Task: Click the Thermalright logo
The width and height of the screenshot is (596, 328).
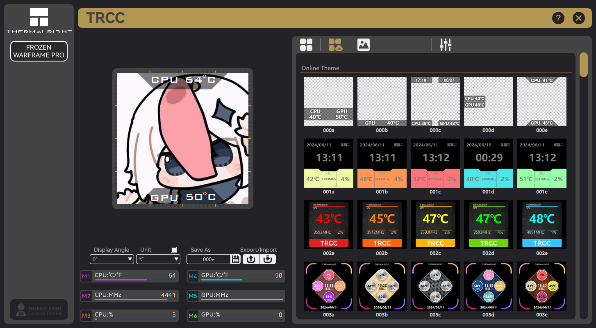Action: (x=39, y=20)
